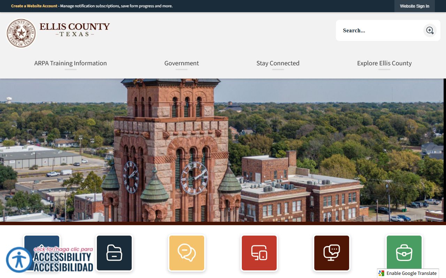Click the Website Sign In button
Viewport: 446px width, 278px height.
(x=414, y=6)
